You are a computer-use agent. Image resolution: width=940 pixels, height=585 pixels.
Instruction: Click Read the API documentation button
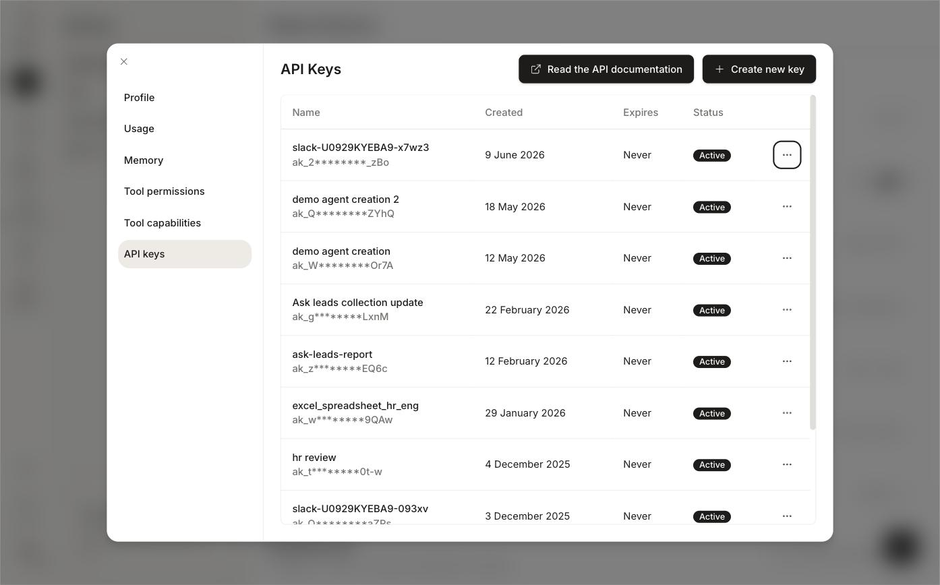606,69
